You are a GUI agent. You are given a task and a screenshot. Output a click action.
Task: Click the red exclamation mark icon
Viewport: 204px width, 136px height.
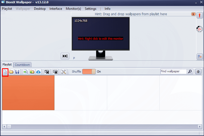tap(200, 15)
